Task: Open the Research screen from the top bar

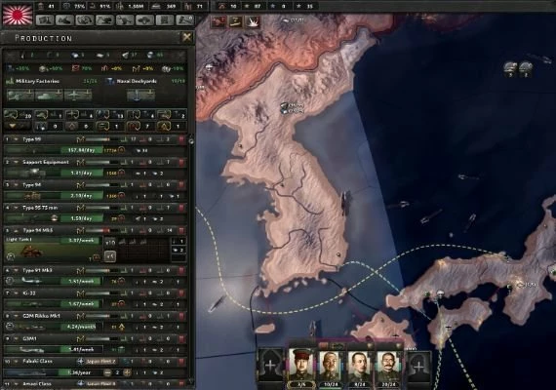Action: click(65, 19)
